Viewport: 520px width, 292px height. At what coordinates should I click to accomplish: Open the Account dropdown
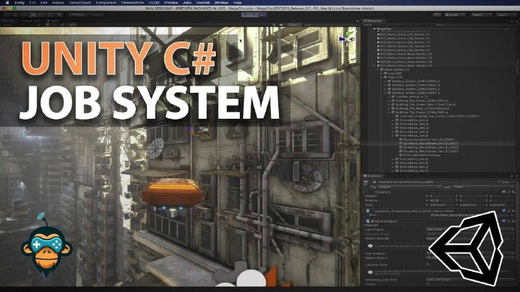pos(454,14)
